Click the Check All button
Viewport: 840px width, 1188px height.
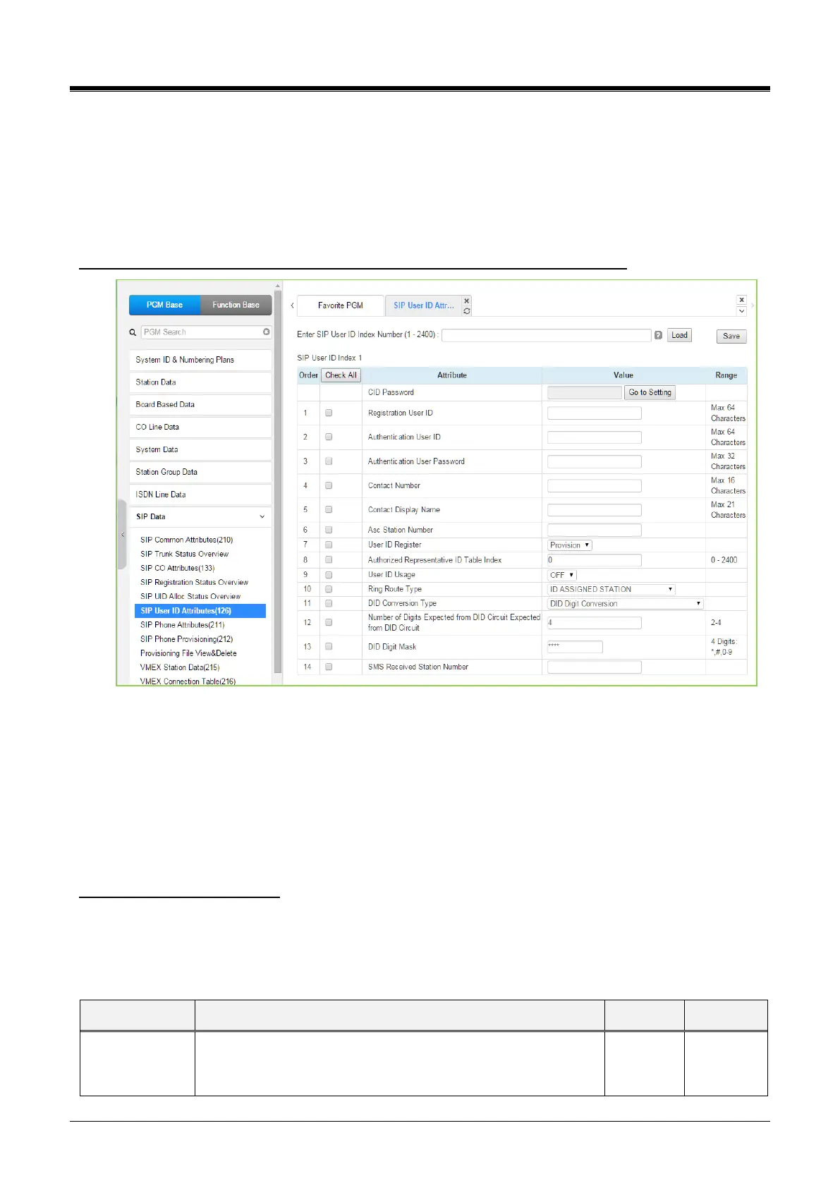coord(341,375)
